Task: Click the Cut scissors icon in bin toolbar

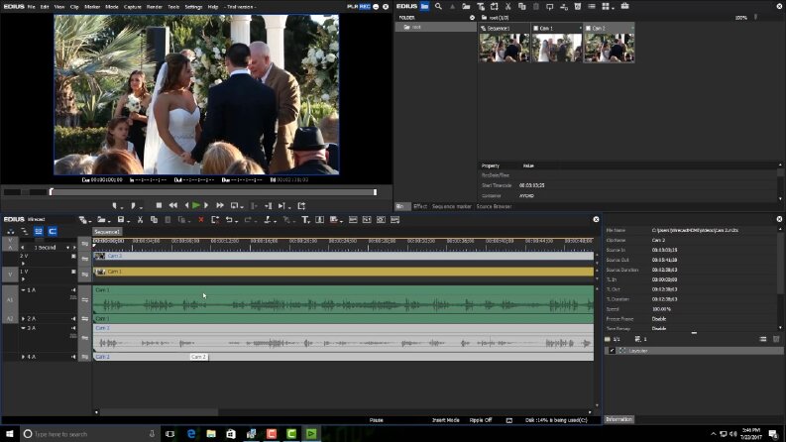Action: tap(507, 6)
